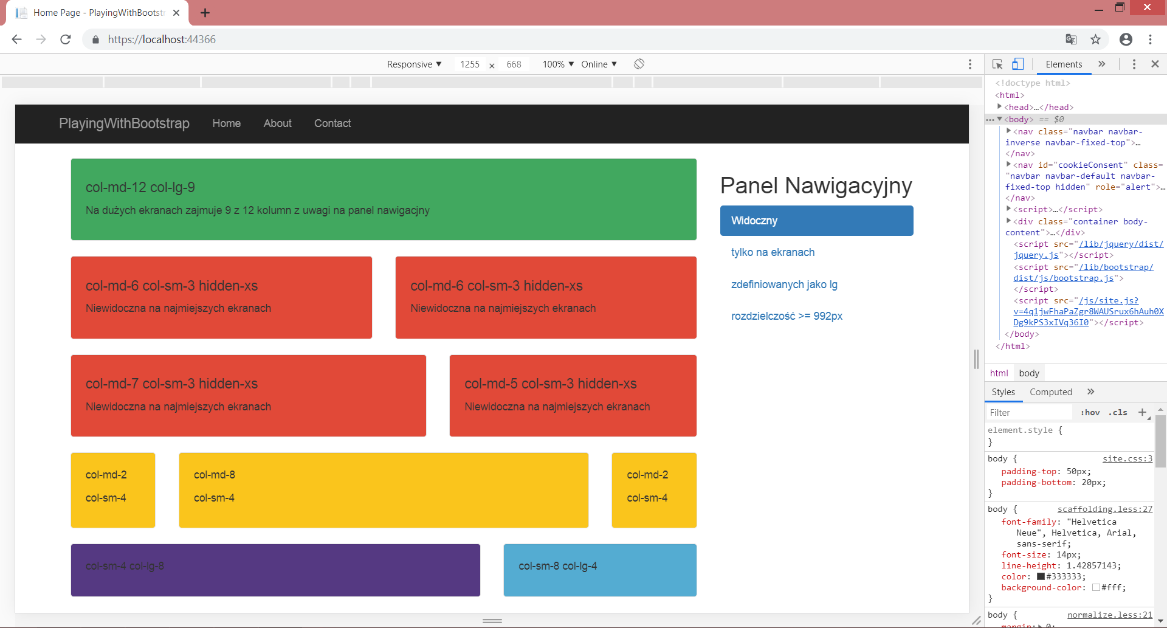
Task: Open the bootstrap.js script link
Action: click(1083, 273)
